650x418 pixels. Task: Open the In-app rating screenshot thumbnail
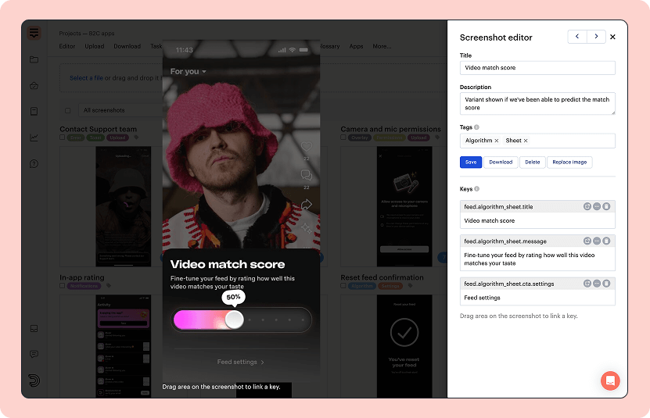[x=123, y=346]
